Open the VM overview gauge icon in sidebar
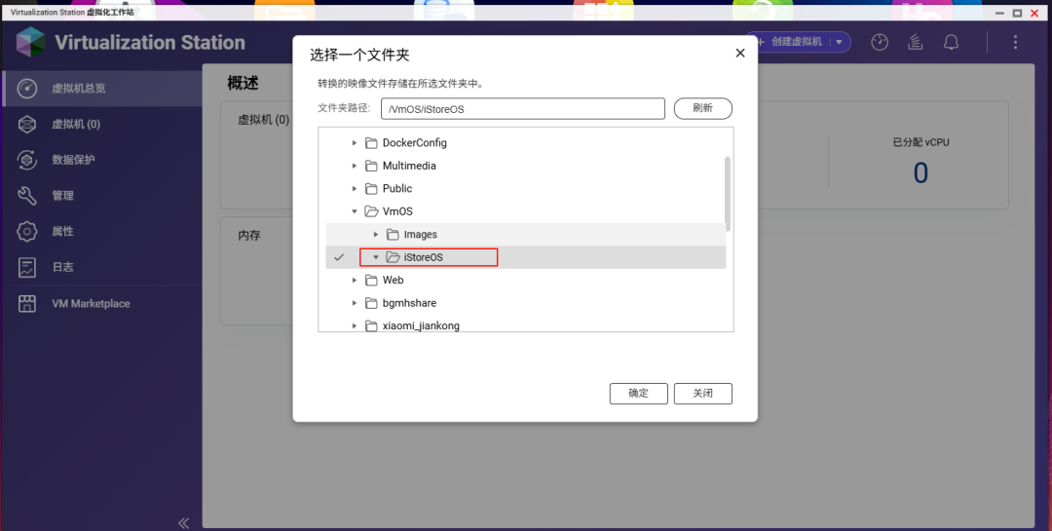This screenshot has width=1052, height=531. click(27, 88)
